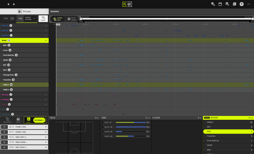Select Shot in OPTION list
The height and width of the screenshot is (154, 254).
(x=229, y=150)
